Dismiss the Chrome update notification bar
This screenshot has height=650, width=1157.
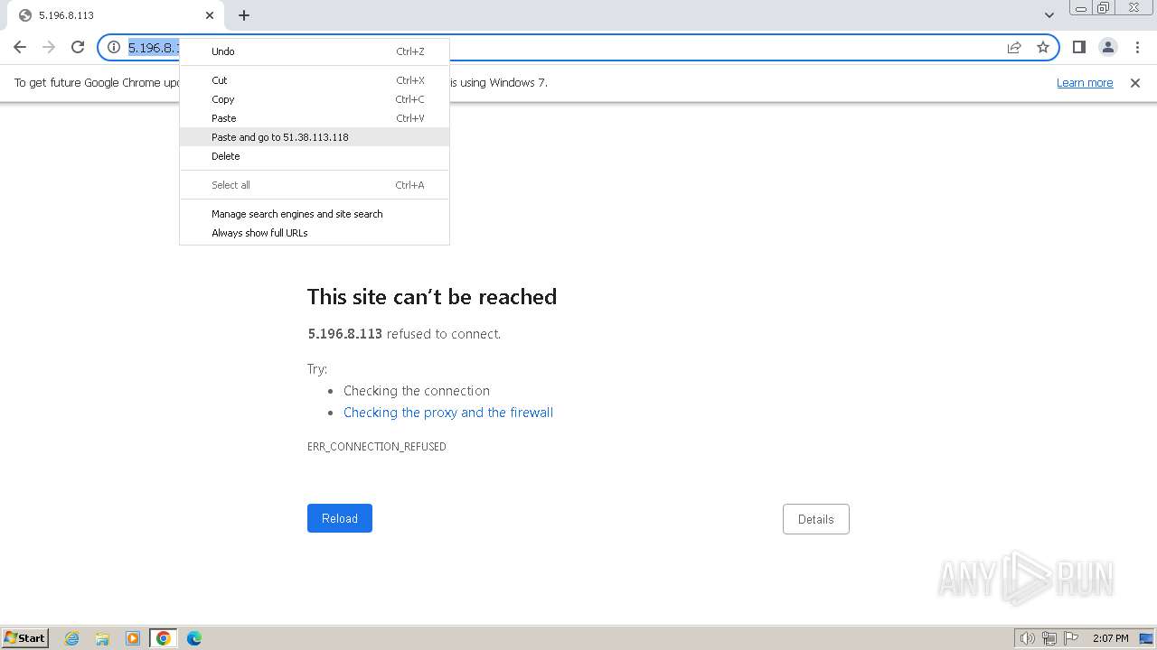click(x=1135, y=83)
